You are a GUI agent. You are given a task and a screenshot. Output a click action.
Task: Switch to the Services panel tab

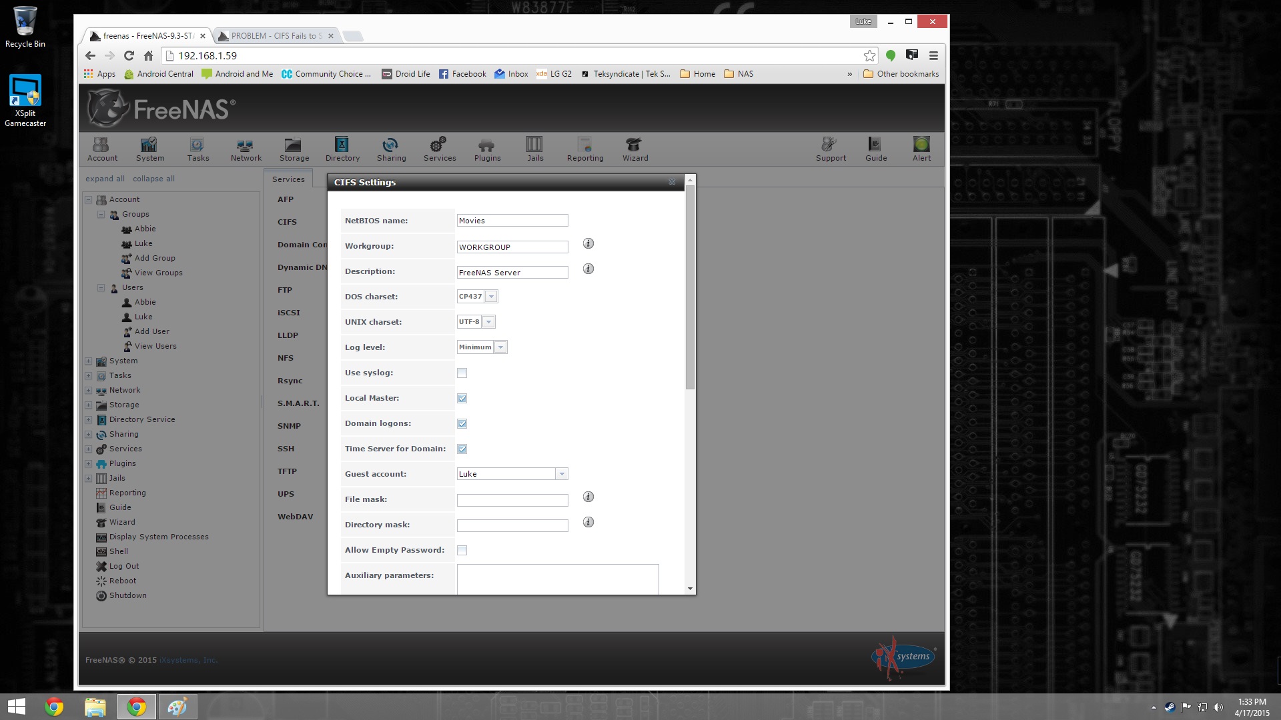click(x=288, y=179)
